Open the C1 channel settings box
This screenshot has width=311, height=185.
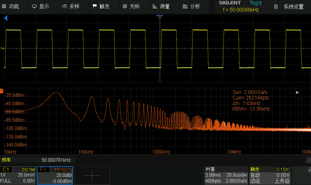pos(18,175)
